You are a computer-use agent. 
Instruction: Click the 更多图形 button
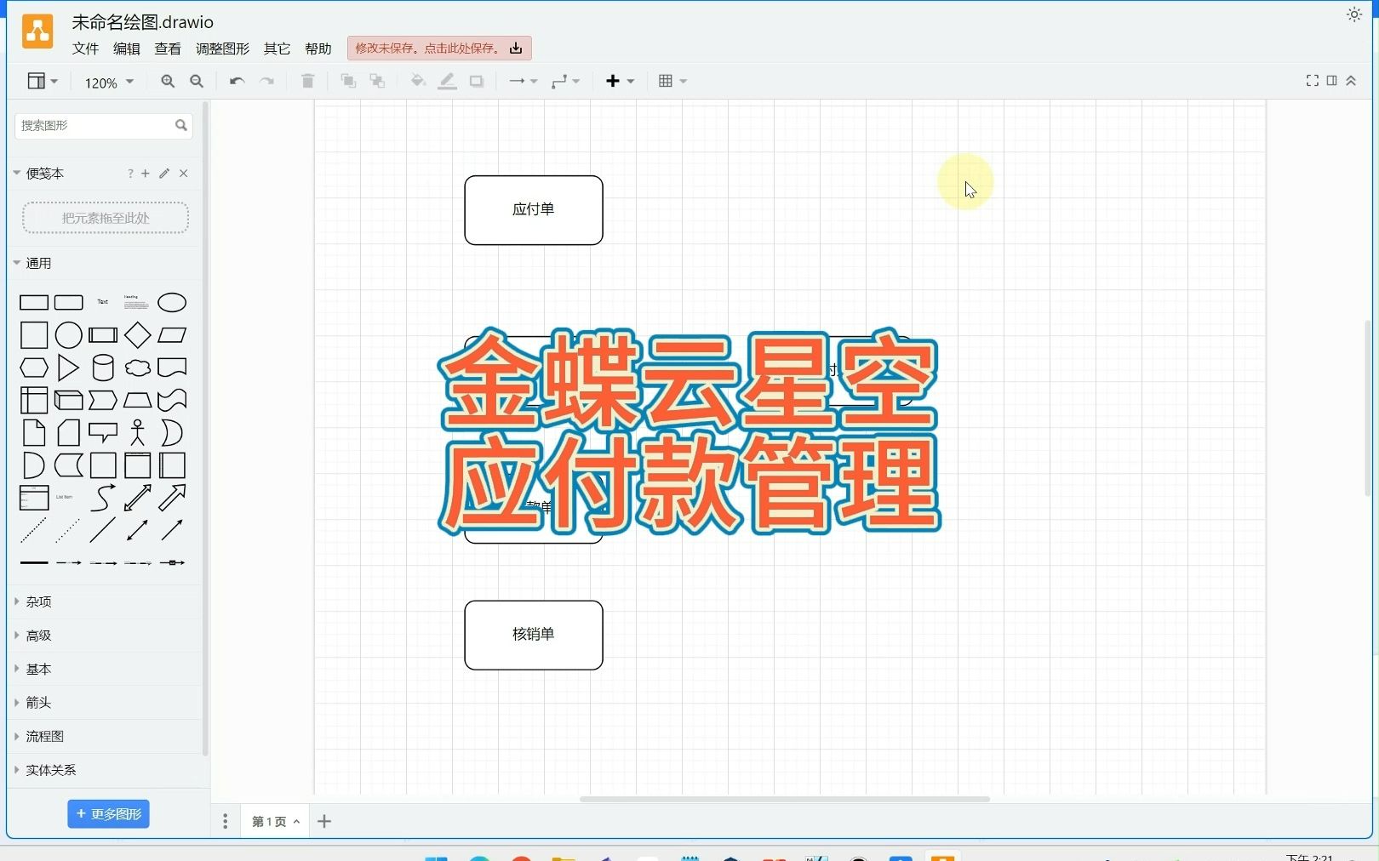point(108,813)
